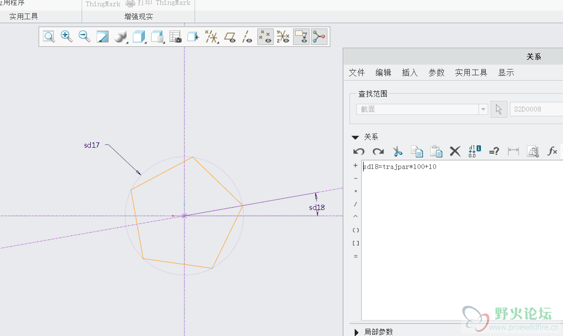This screenshot has height=336, width=563.
Task: Click the insert dimension icon
Action: 513,152
